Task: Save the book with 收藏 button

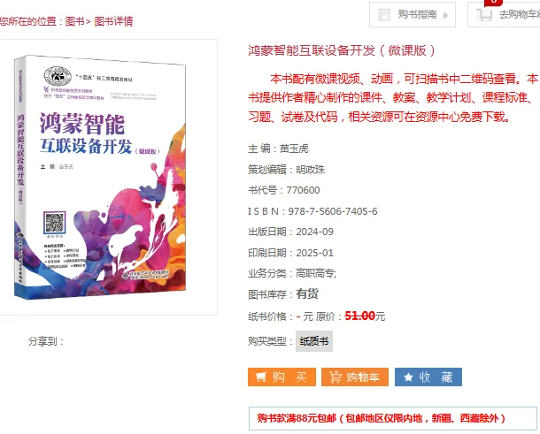Action: (x=428, y=377)
